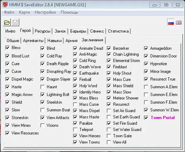
Task: Check the Summon Boat checkbox
Action: click(x=43, y=110)
